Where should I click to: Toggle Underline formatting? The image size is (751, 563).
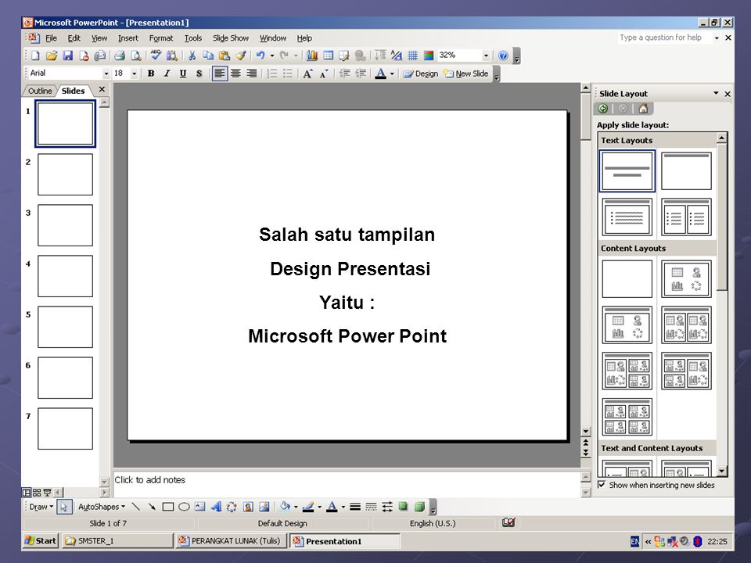[x=182, y=74]
